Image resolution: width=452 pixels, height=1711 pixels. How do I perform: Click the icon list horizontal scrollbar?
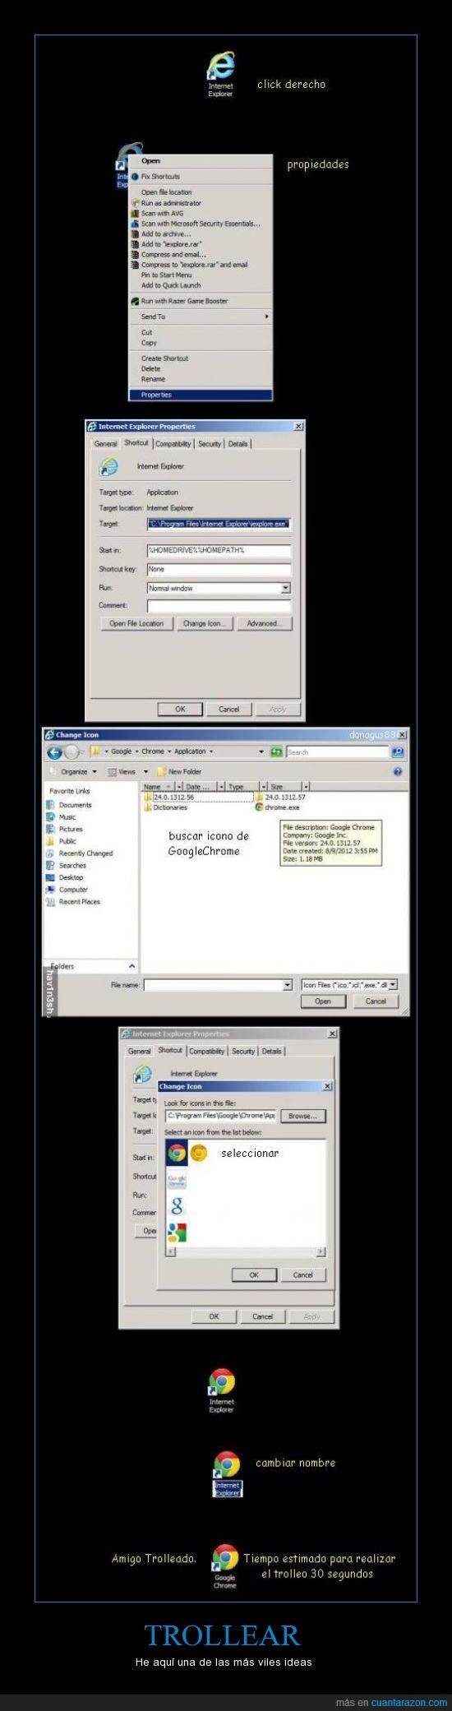246,1252
